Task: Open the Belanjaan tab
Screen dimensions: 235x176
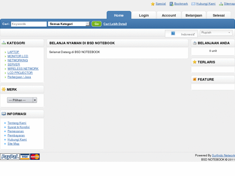Action: coord(194,15)
